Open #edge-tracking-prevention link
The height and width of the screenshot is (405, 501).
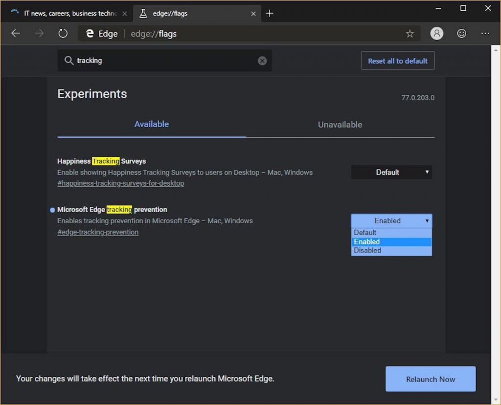[x=98, y=233]
